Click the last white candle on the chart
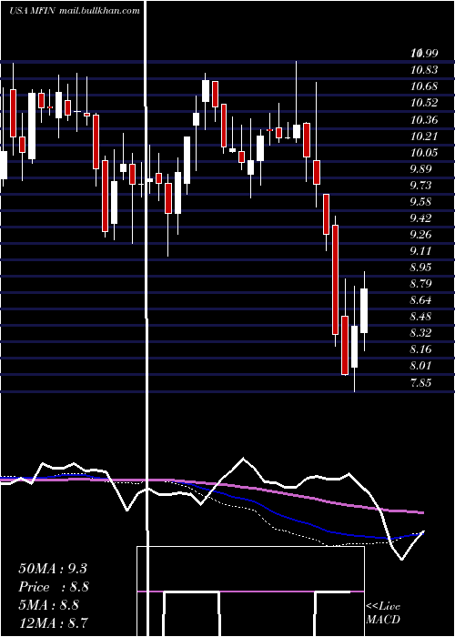 [364, 311]
